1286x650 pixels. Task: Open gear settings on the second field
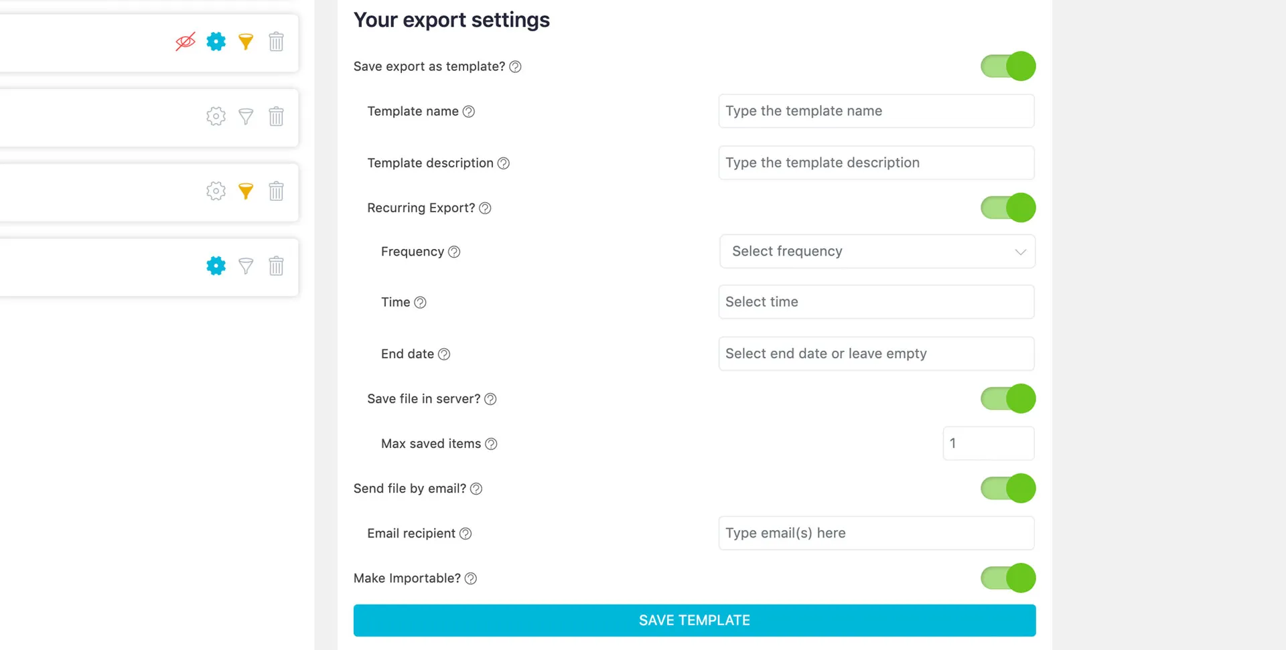216,116
